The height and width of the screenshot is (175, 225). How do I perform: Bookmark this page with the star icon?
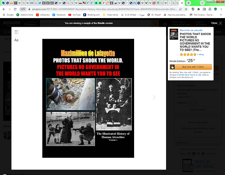click(186, 9)
